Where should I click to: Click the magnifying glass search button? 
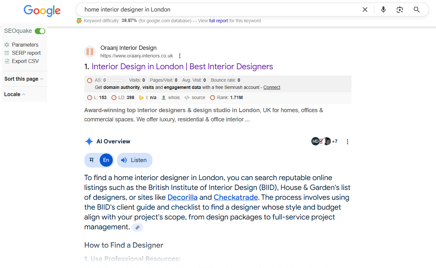[417, 10]
